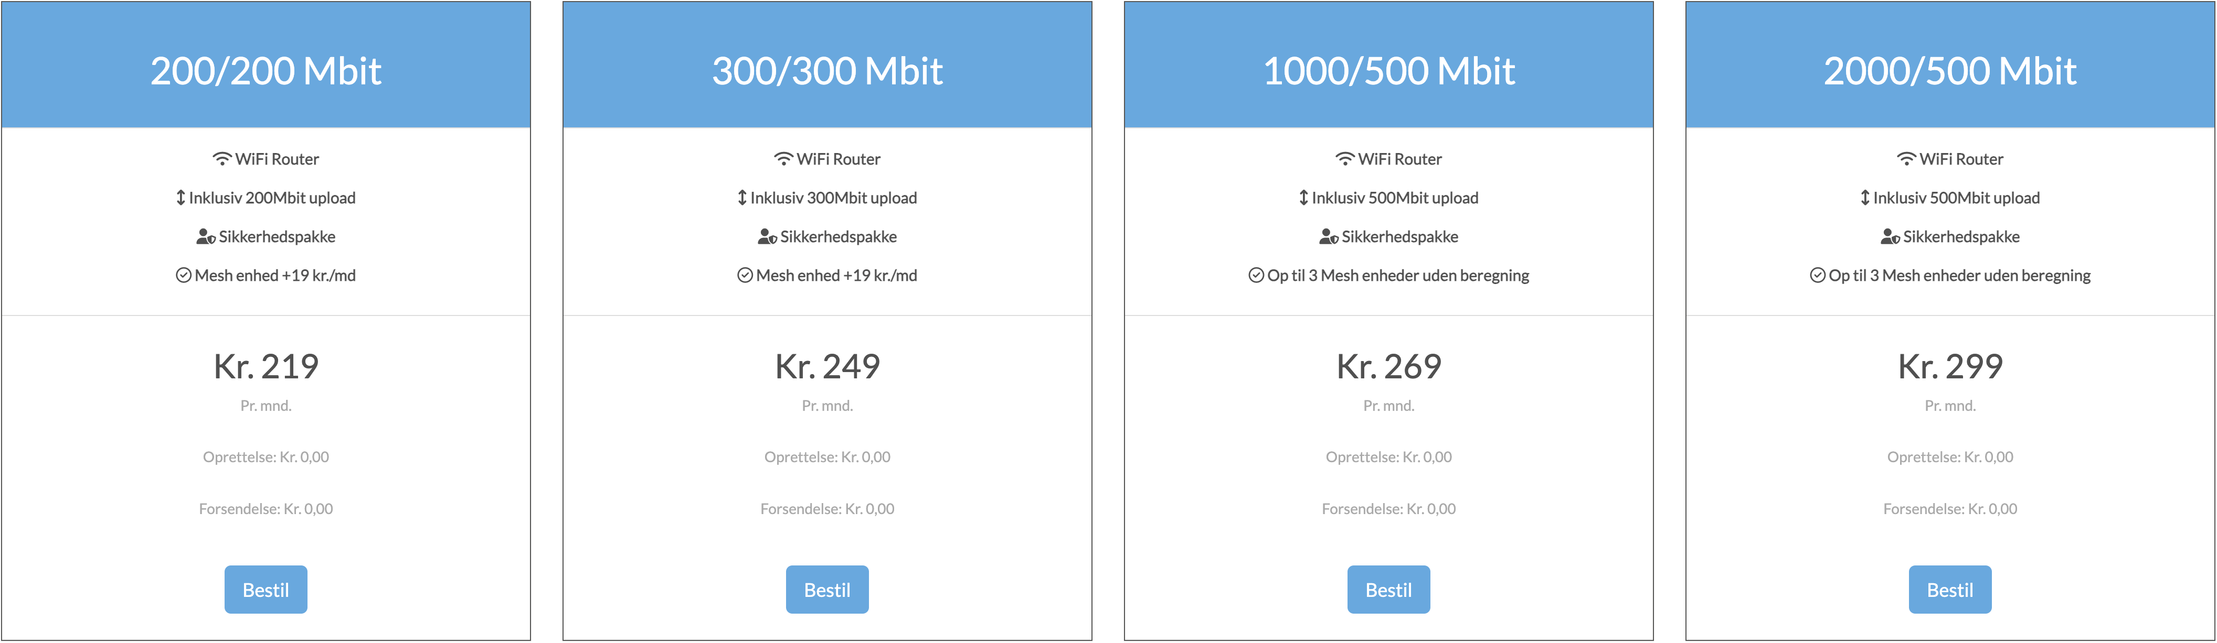Order the 1000/500 Mbit plan with Bestil

(x=1389, y=590)
